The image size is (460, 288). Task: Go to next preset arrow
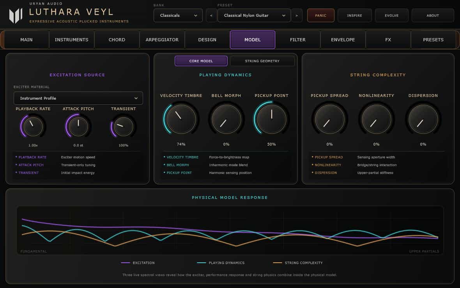pyautogui.click(x=297, y=16)
